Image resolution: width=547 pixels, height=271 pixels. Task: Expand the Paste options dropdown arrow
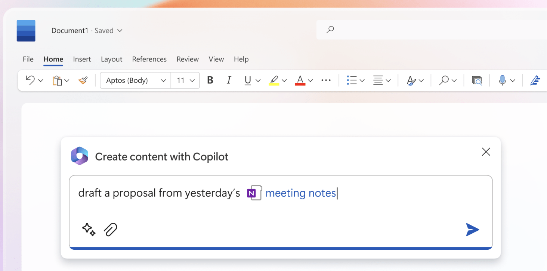click(67, 80)
